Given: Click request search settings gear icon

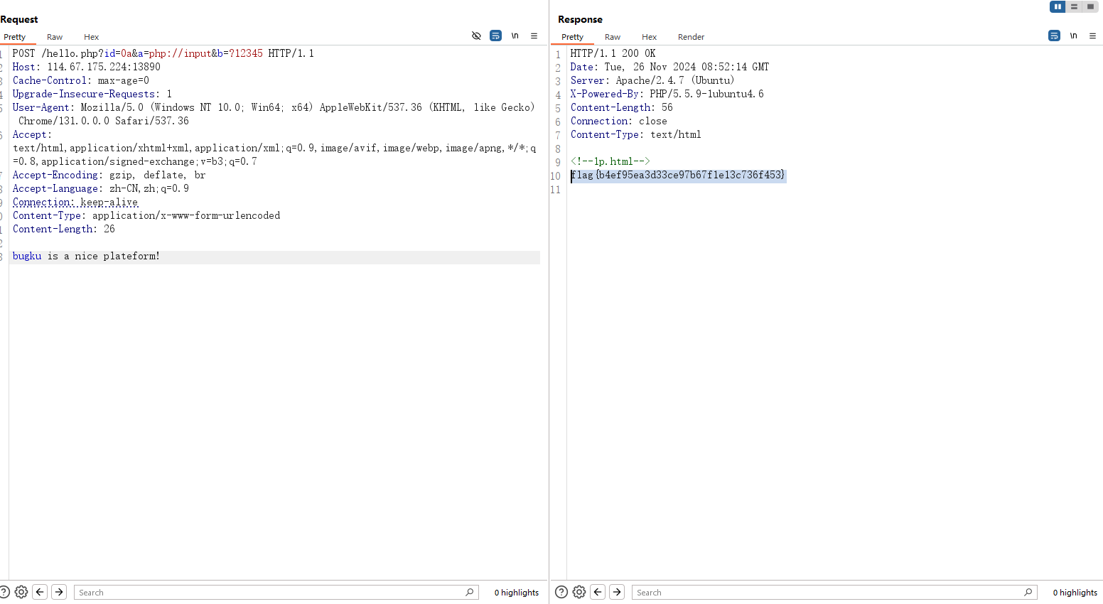Looking at the screenshot, I should [21, 592].
